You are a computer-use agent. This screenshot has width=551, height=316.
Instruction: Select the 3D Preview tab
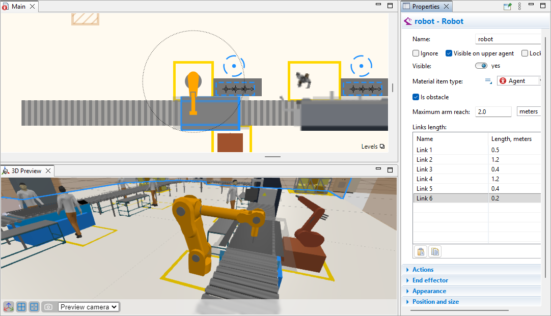point(27,171)
